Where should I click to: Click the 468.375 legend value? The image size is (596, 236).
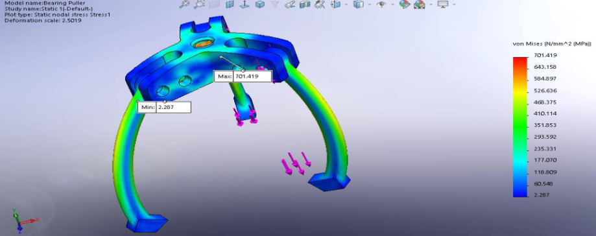click(545, 102)
